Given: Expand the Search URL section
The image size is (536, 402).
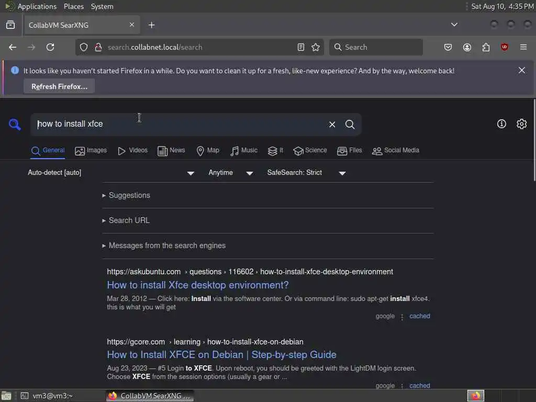Looking at the screenshot, I should tap(126, 220).
